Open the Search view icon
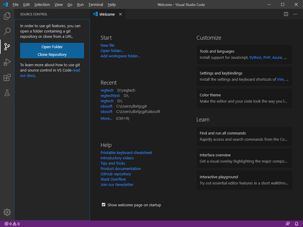The width and height of the screenshot is (303, 227). tap(7, 31)
